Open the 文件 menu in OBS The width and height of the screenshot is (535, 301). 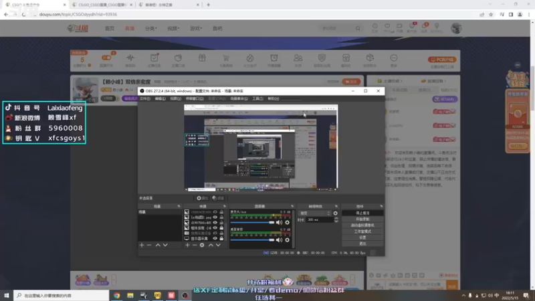145,98
